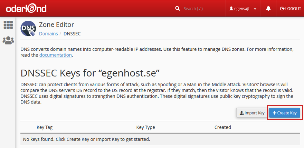Open notifications bell icon
The width and height of the screenshot is (304, 148).
point(268,9)
